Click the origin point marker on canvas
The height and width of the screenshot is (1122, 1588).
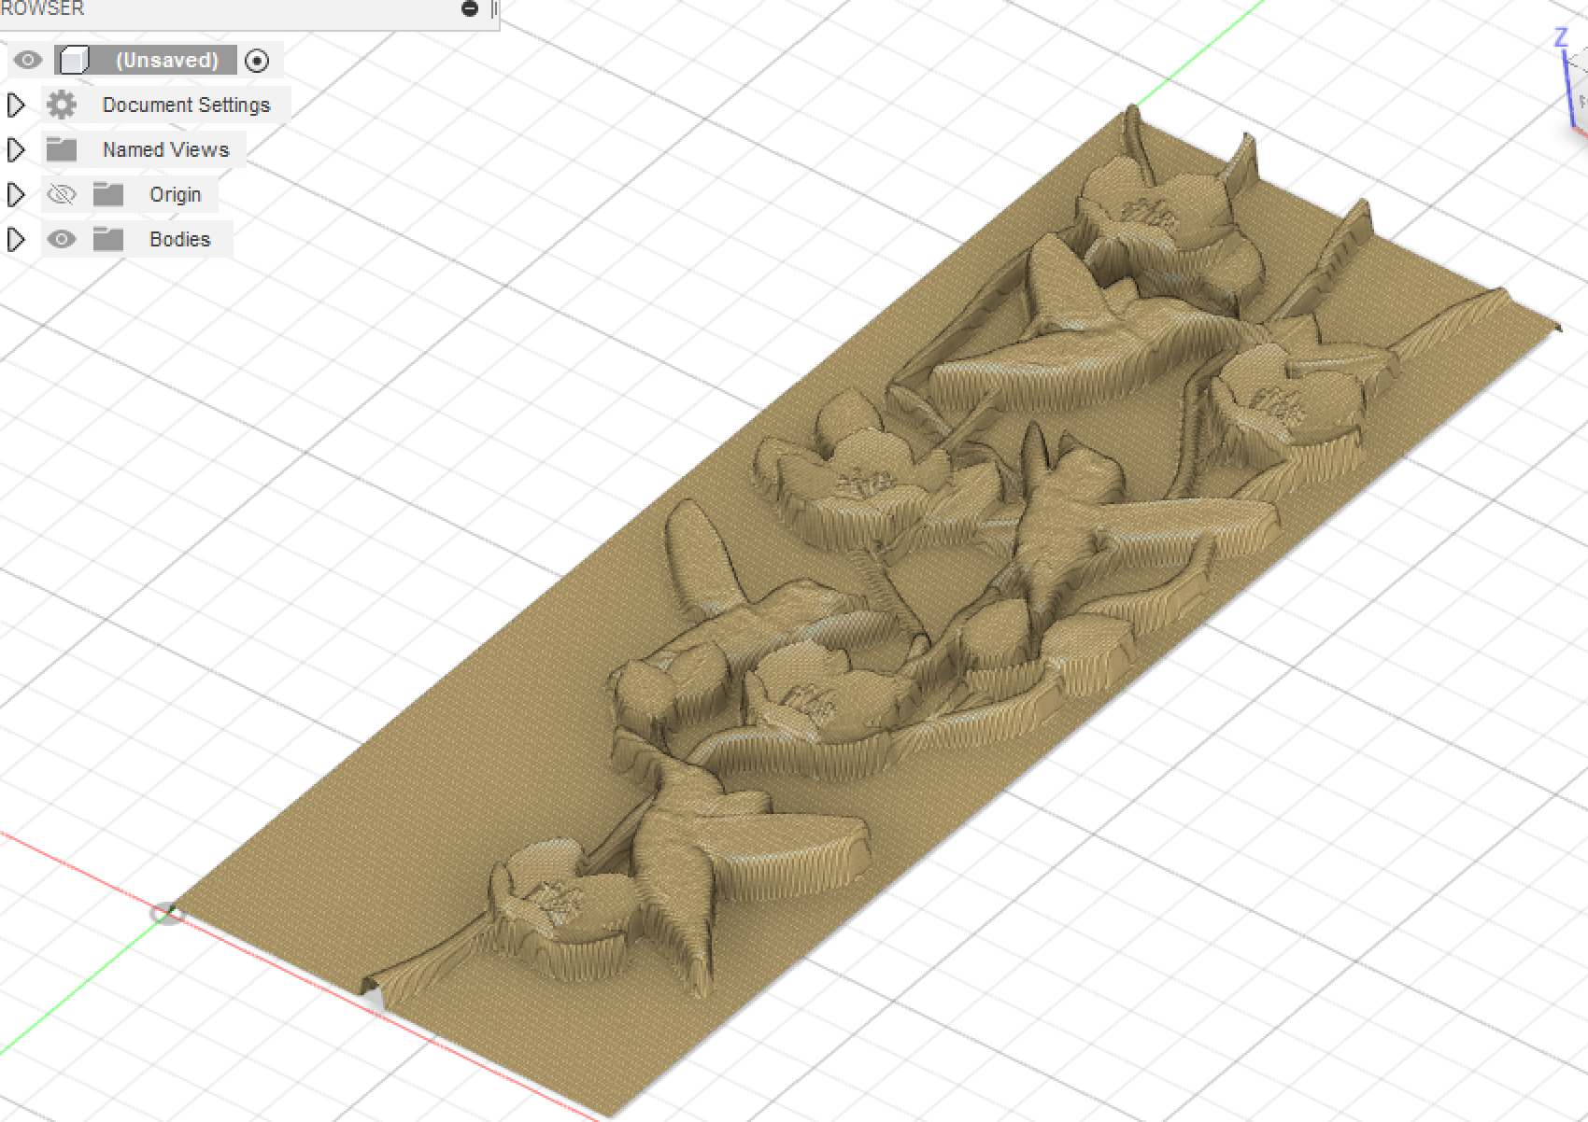167,914
